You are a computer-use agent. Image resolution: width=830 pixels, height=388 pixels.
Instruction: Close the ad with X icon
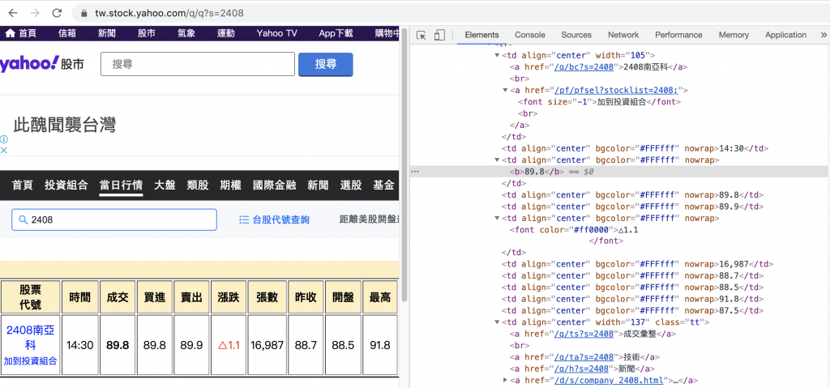click(4, 150)
